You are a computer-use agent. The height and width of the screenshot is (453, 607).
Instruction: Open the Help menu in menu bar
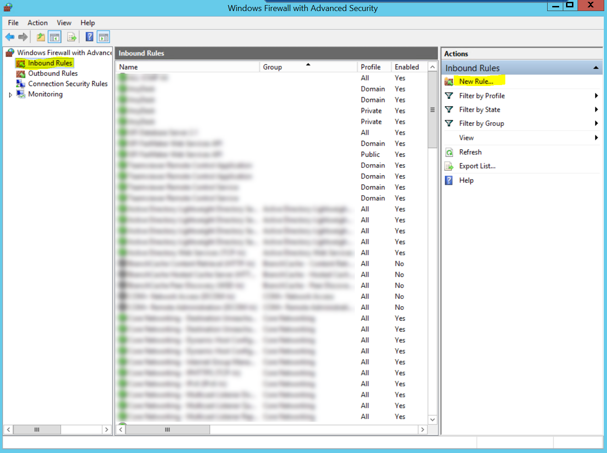pyautogui.click(x=87, y=23)
